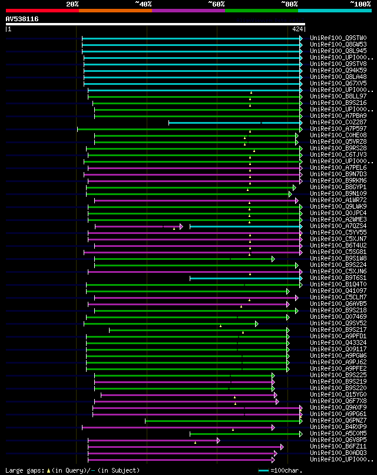
Task: Select the UniRef100_A7PEL6 label
Action: [338, 168]
